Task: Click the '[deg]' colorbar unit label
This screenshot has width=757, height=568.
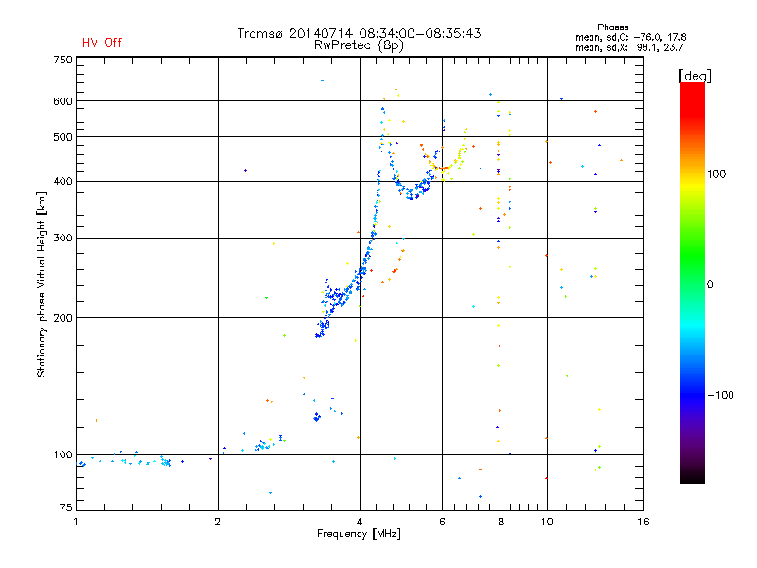Action: click(695, 76)
